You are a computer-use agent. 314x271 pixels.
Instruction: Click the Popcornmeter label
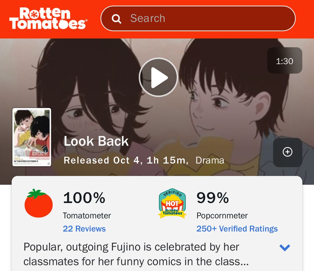[x=222, y=216]
